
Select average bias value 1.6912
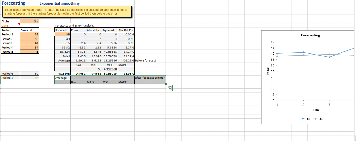(78, 60)
